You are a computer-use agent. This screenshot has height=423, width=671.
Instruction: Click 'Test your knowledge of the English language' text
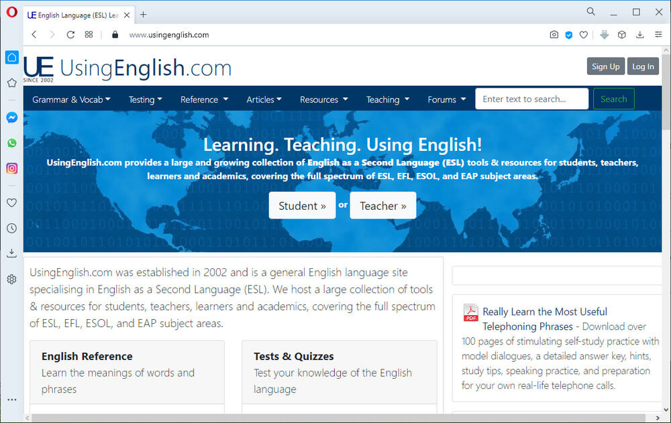click(333, 381)
